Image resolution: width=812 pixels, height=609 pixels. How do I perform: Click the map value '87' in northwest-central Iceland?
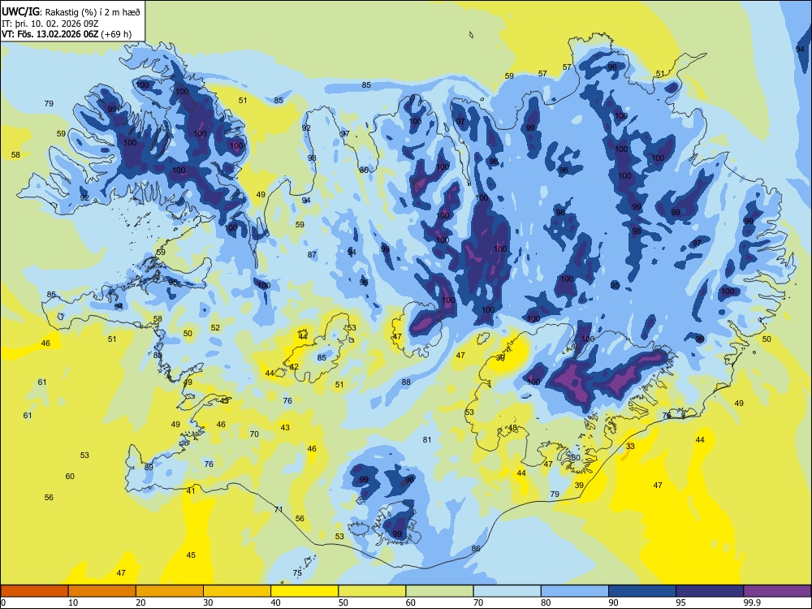(x=312, y=254)
